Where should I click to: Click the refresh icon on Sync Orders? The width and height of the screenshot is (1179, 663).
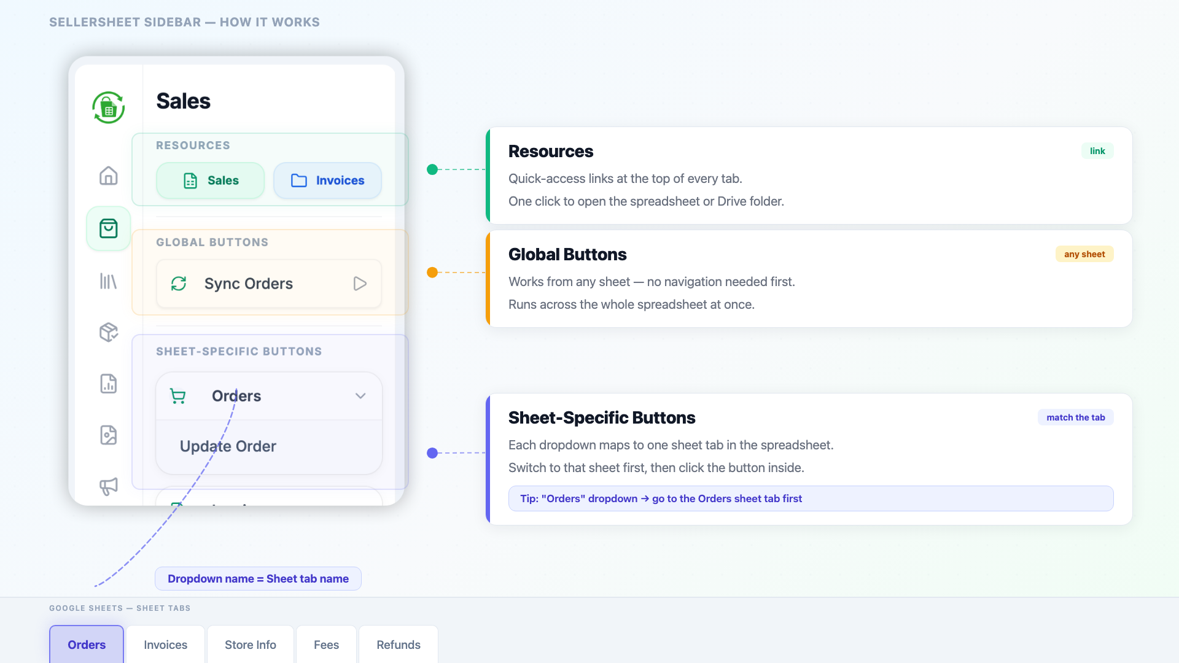pos(179,284)
